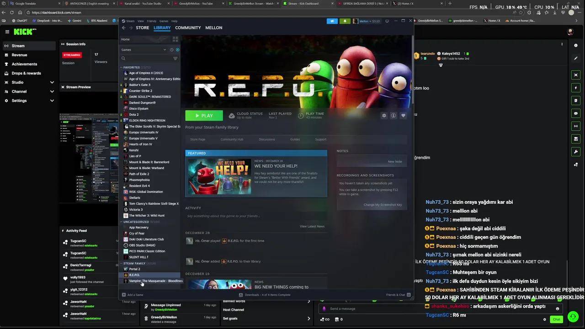585x329 pixels.
Task: Collapse the STEAM FAMILY category
Action: pyautogui.click(x=122, y=263)
